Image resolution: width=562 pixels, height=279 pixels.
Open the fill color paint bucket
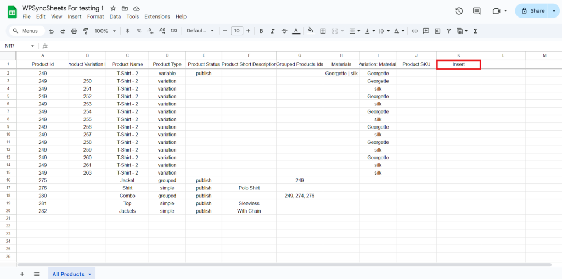point(311,31)
